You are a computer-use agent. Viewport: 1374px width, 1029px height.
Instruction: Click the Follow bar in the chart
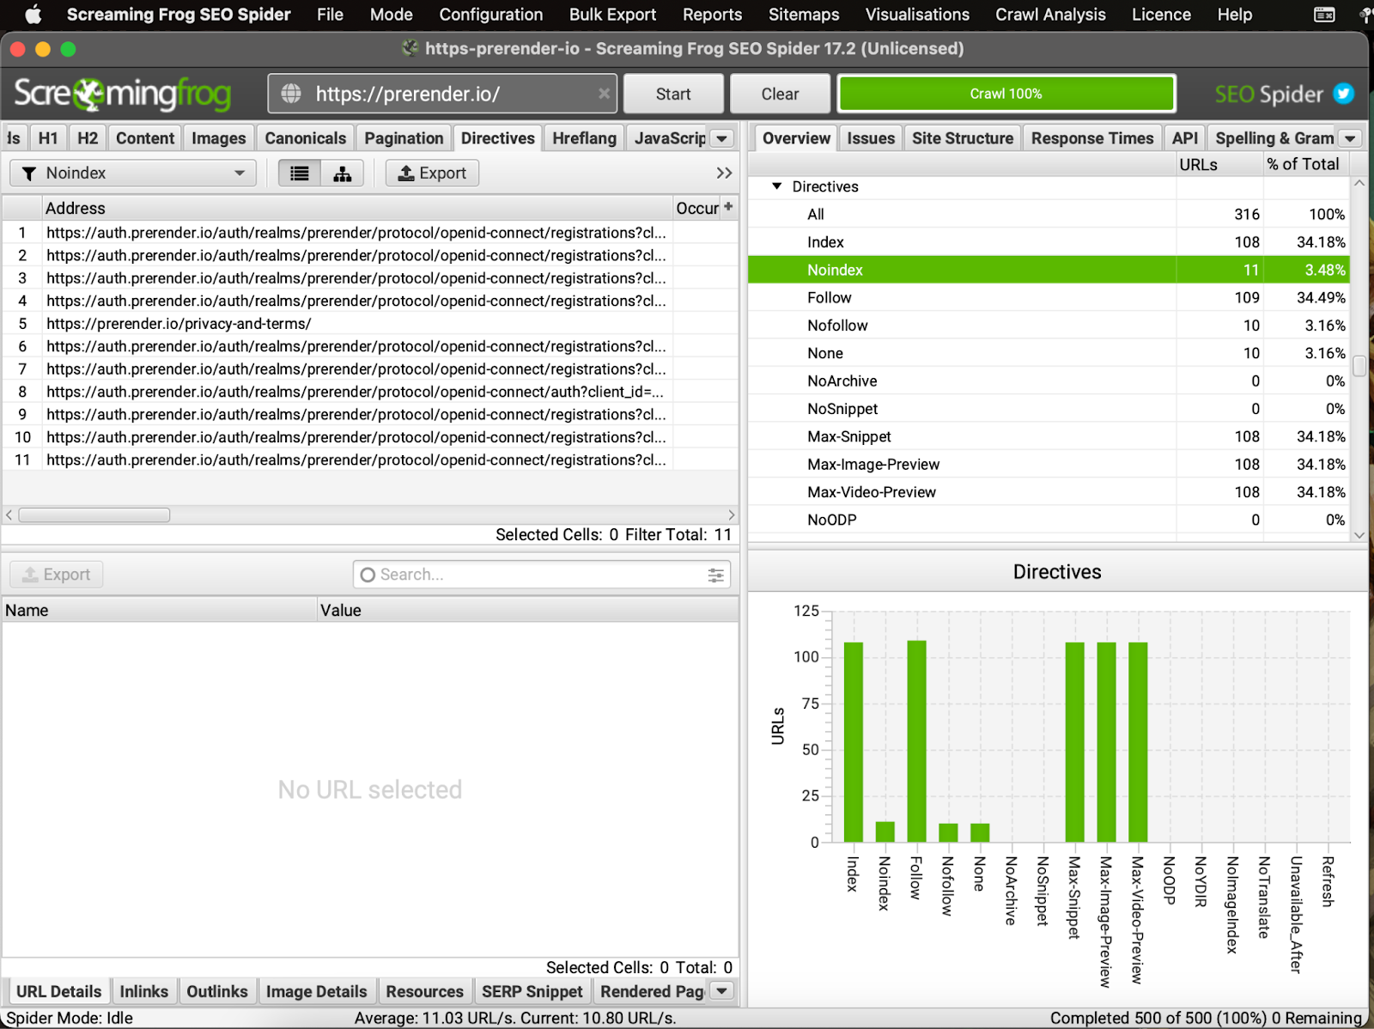tap(916, 740)
